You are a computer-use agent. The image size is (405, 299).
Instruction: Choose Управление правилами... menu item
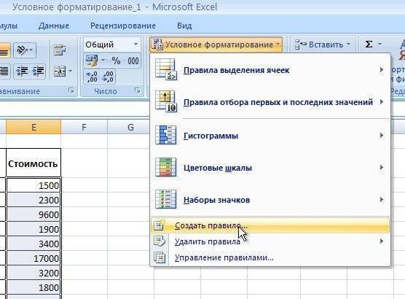(270, 257)
